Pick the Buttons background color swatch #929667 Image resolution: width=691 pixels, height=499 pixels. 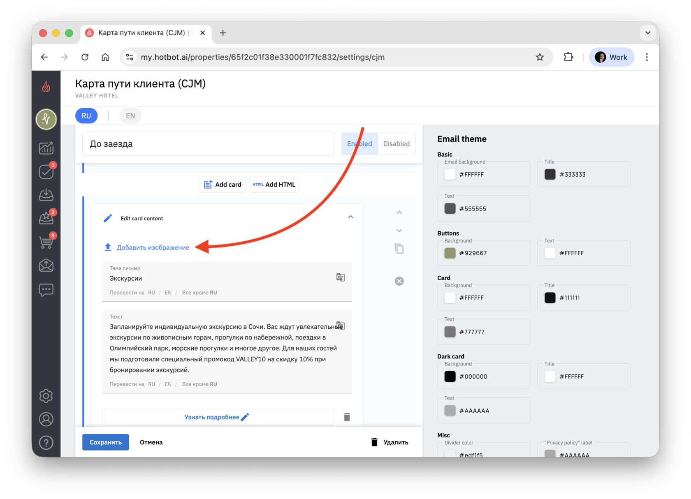450,253
